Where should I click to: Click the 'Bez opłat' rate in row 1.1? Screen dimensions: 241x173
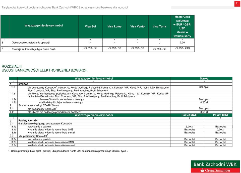coord(204,87)
